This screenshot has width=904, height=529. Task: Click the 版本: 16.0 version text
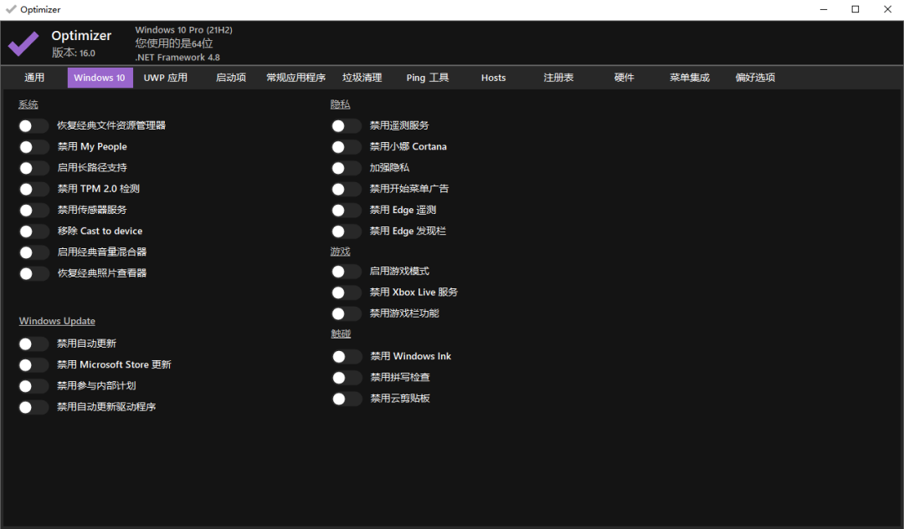(x=73, y=53)
